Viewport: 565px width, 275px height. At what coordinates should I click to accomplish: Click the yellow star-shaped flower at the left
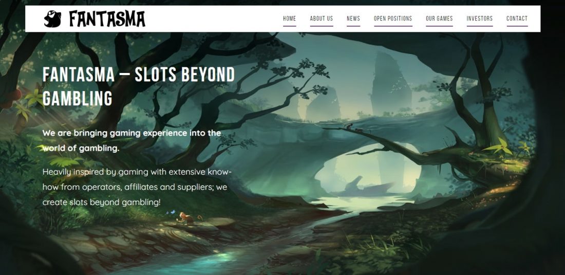pyautogui.click(x=34, y=97)
